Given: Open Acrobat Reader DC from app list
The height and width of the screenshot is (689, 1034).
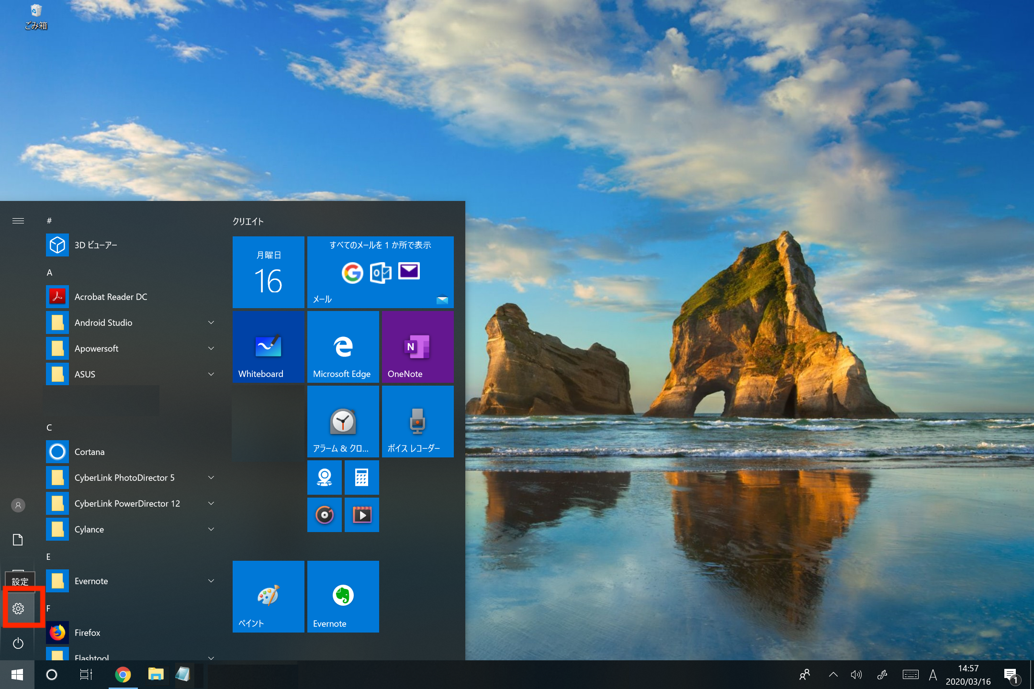Looking at the screenshot, I should click(111, 297).
